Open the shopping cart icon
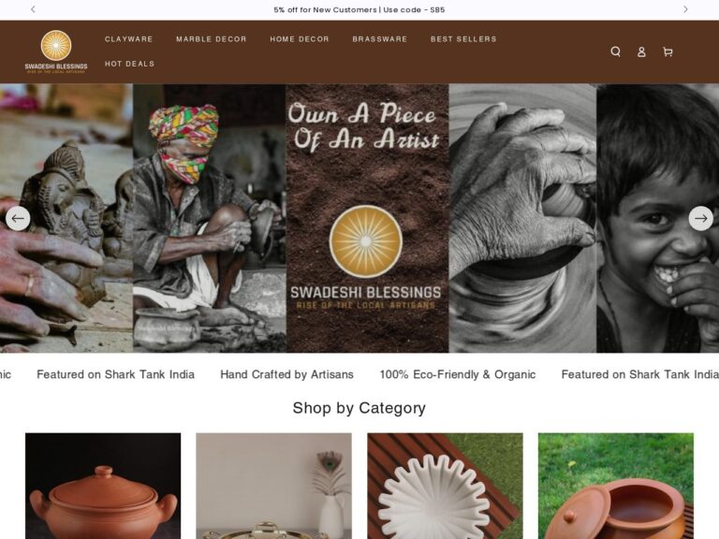Image resolution: width=719 pixels, height=539 pixels. coord(668,51)
